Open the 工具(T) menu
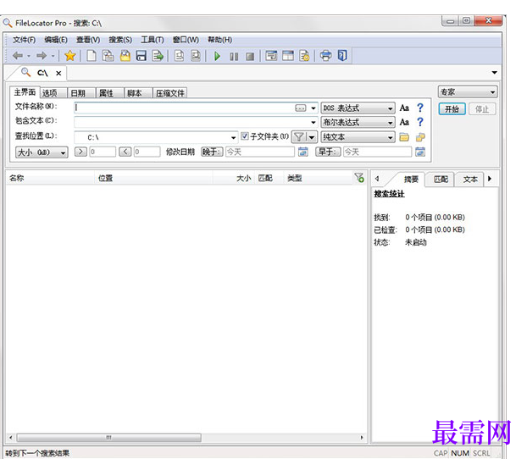Image resolution: width=527 pixels, height=459 pixels. click(x=153, y=40)
